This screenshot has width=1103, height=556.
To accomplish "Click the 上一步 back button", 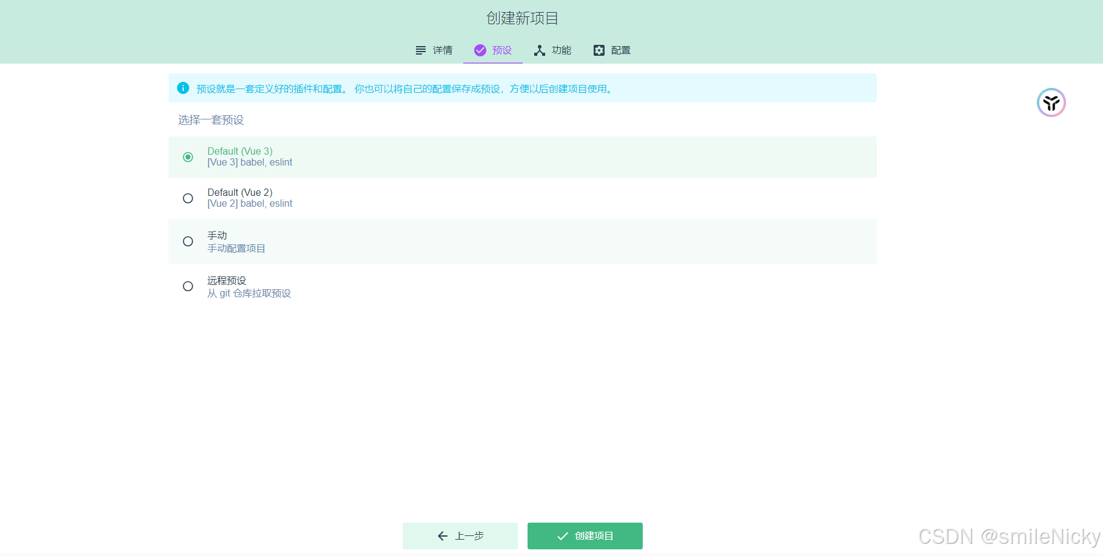I will (460, 536).
